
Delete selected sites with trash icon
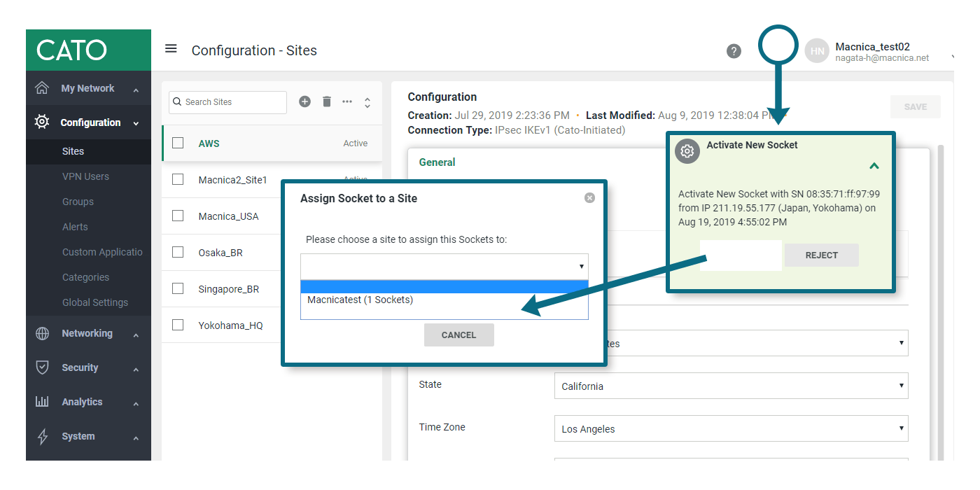(326, 101)
